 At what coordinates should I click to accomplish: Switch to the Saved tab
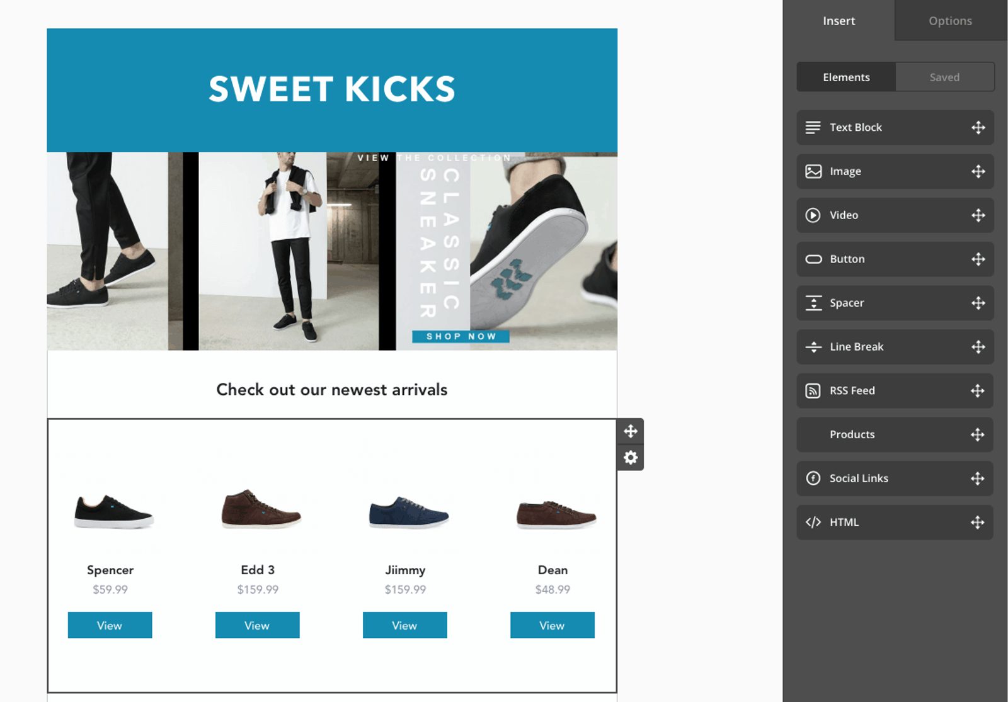[944, 77]
